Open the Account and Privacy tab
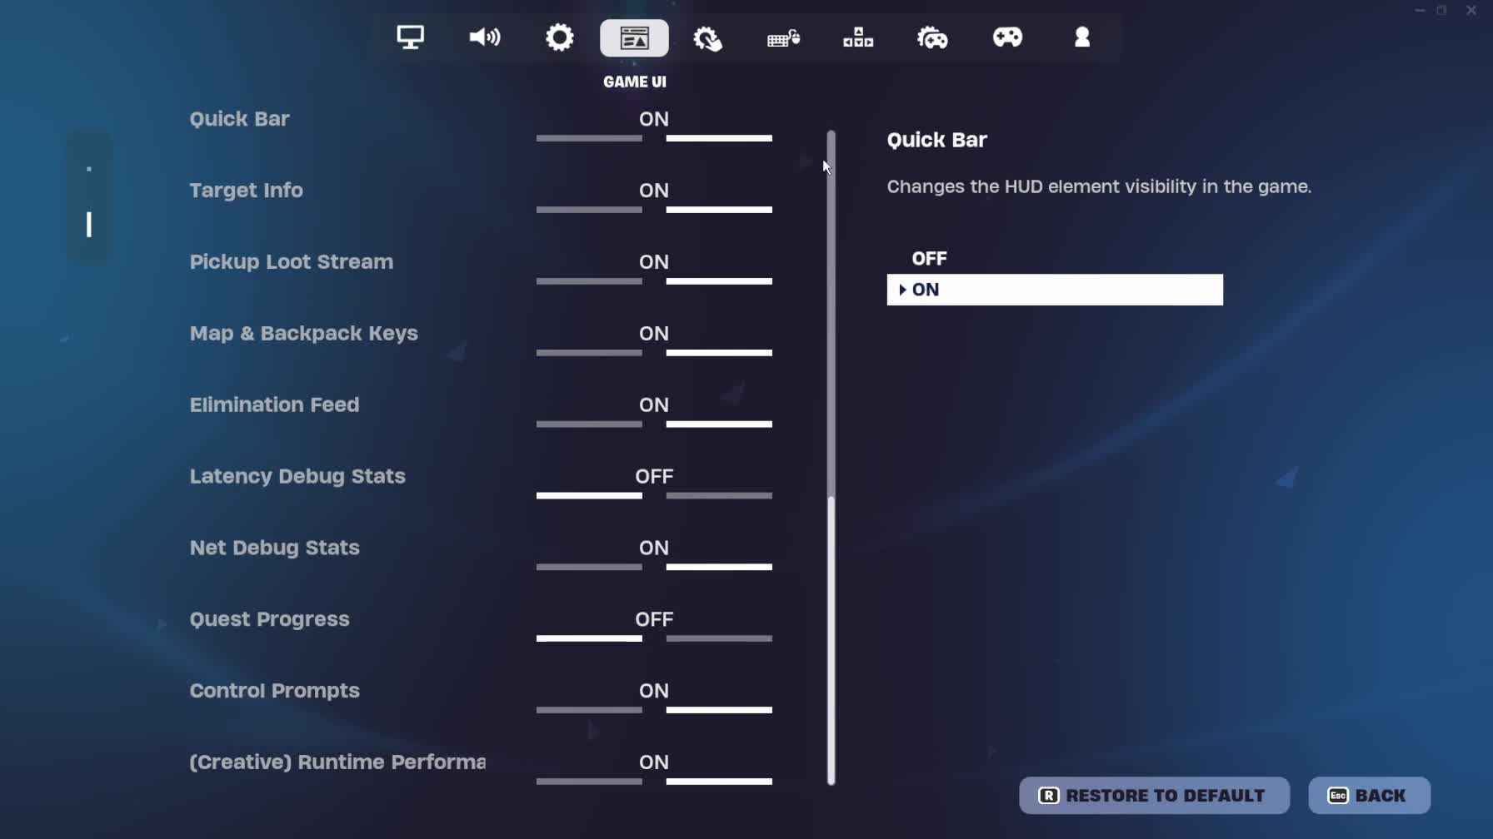This screenshot has height=839, width=1493. (x=1082, y=37)
